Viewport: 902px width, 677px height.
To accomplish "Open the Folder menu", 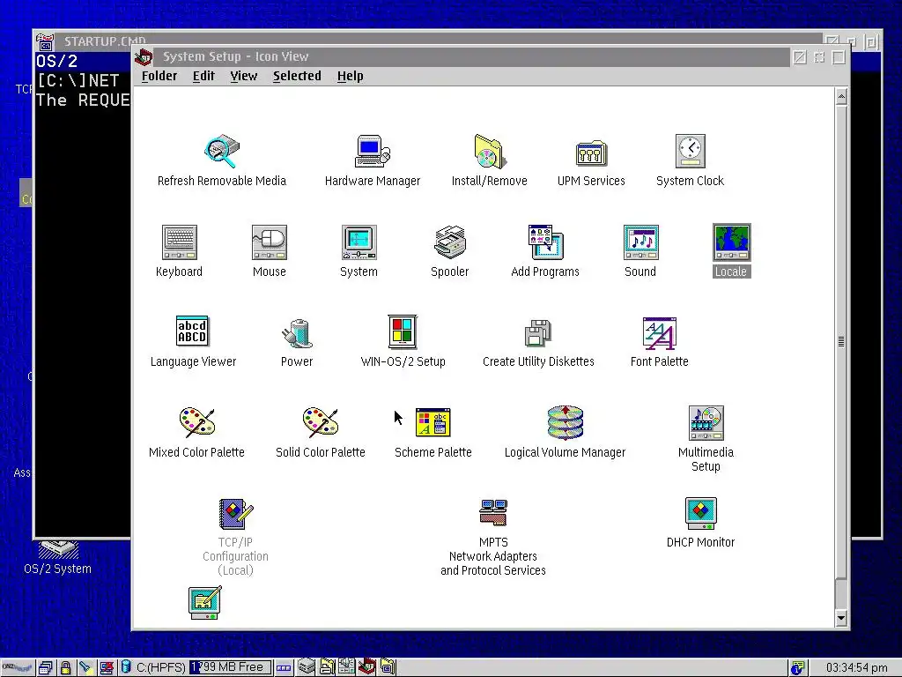I will pyautogui.click(x=159, y=76).
